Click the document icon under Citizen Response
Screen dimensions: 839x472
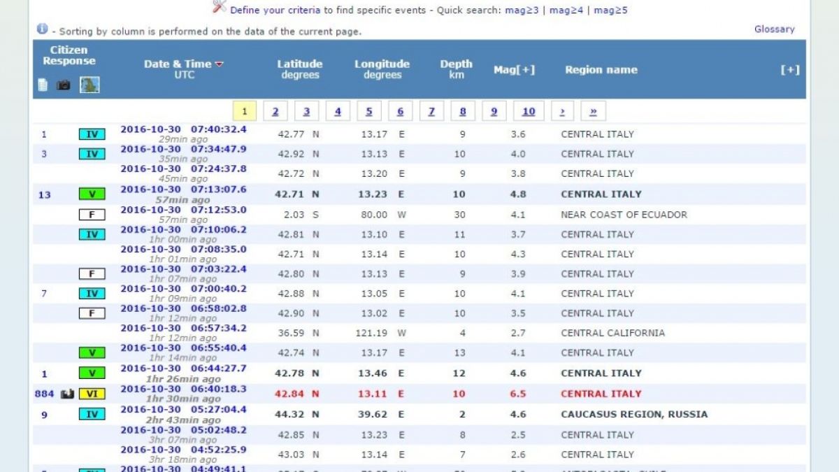43,85
